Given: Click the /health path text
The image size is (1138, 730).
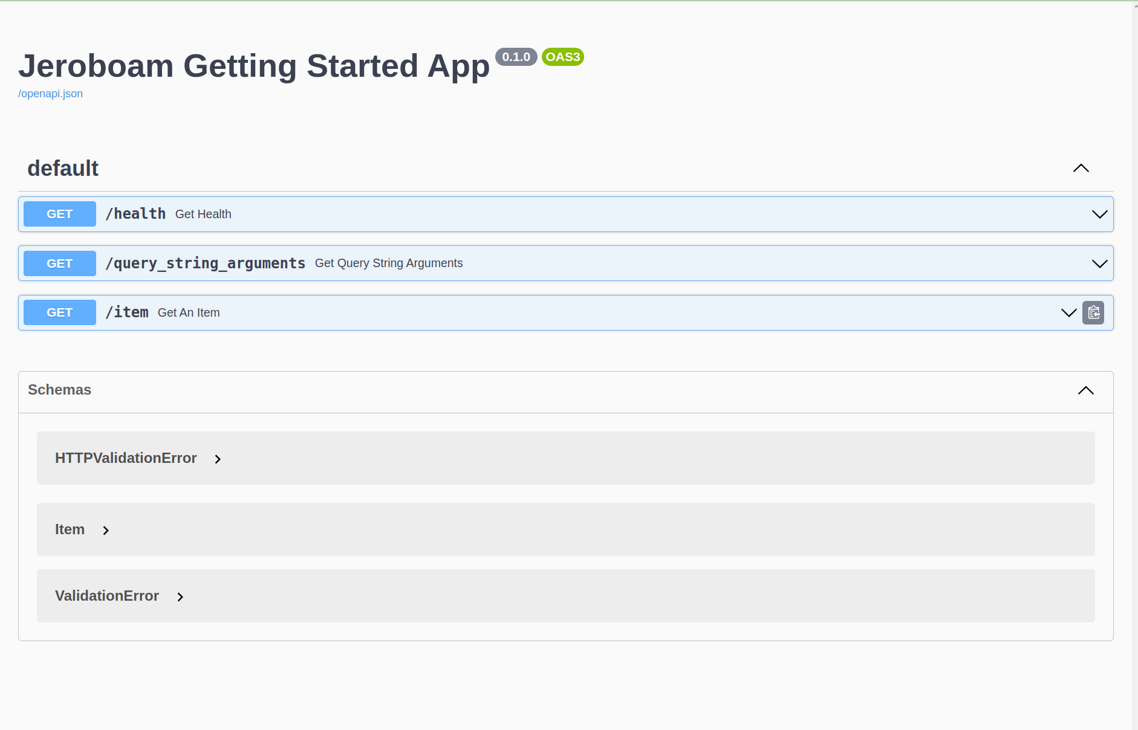Looking at the screenshot, I should [x=135, y=214].
